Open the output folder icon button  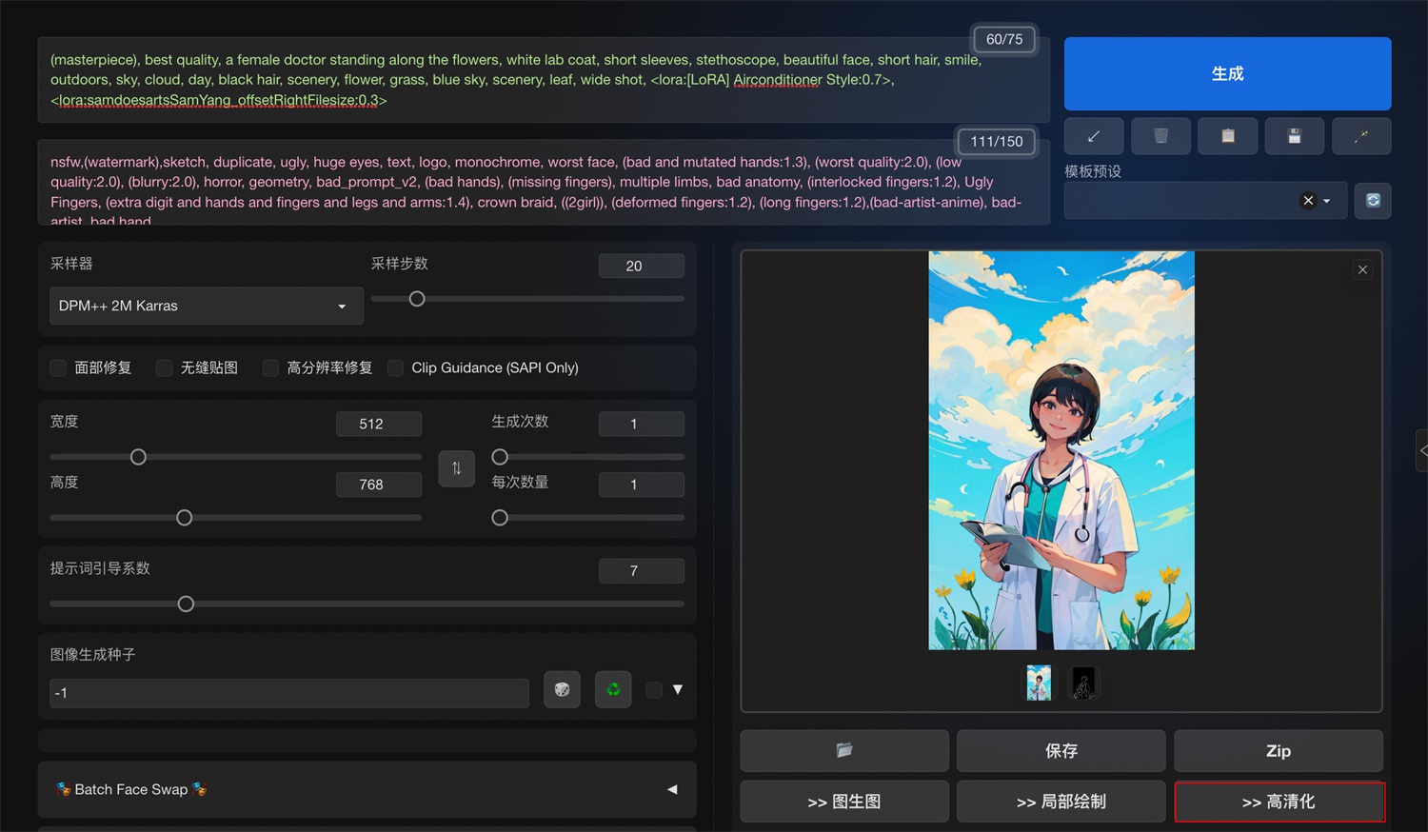(843, 751)
